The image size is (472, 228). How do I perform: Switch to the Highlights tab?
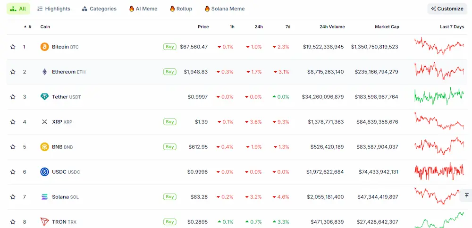(53, 8)
